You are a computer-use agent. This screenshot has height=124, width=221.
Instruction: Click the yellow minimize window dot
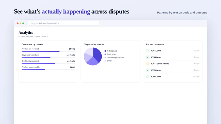pos(20,23)
